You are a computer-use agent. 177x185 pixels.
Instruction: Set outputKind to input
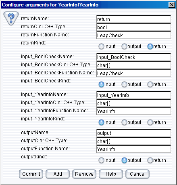107,160
